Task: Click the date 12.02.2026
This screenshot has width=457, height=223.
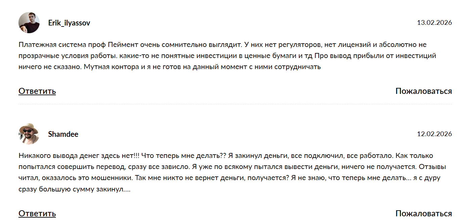Action: coord(434,134)
